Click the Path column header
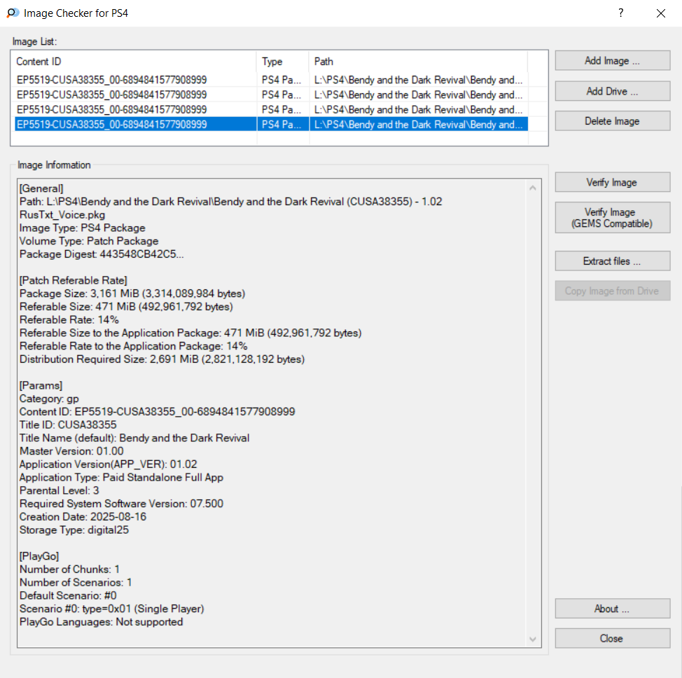 point(417,62)
